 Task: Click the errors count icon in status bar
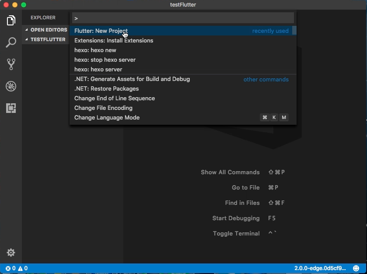[10, 268]
